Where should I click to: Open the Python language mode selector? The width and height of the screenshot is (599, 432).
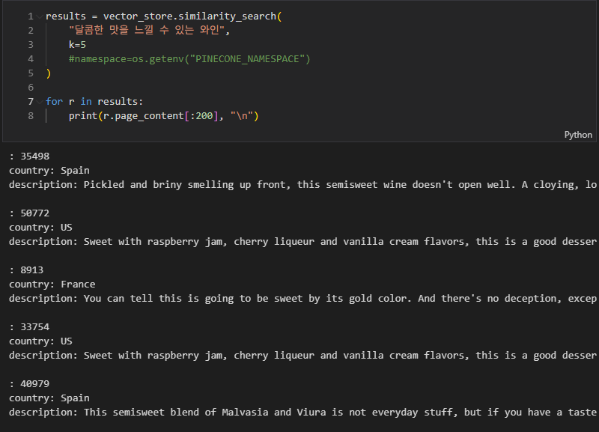tap(578, 135)
